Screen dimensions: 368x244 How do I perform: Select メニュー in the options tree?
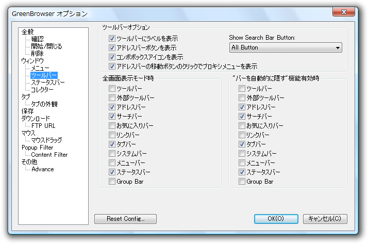(40, 68)
